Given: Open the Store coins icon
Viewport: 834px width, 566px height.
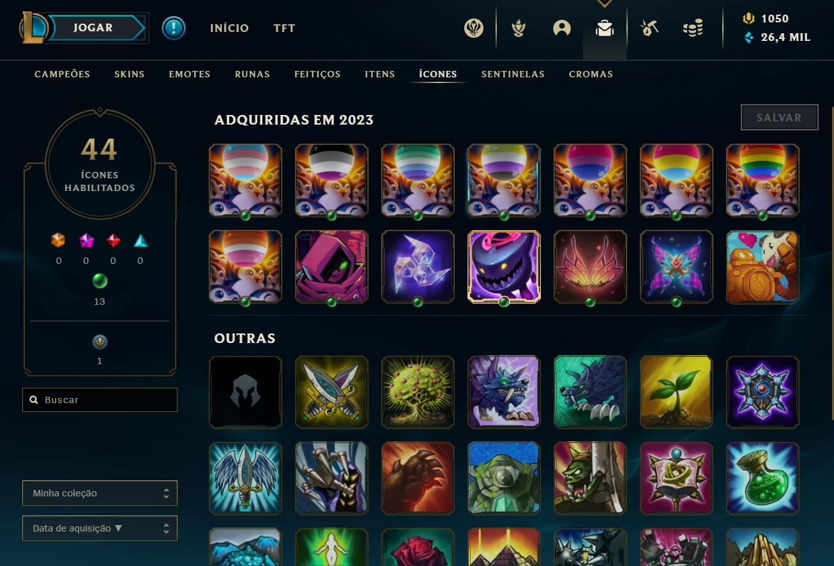Looking at the screenshot, I should [693, 28].
